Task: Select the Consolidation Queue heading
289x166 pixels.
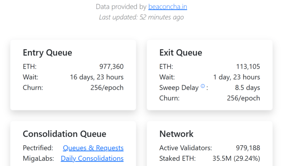Action: [x=64, y=134]
